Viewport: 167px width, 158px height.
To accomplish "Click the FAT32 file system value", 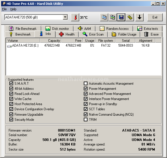I will click(106, 45).
